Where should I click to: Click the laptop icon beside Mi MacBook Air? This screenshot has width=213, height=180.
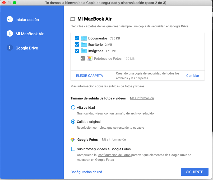(73, 19)
